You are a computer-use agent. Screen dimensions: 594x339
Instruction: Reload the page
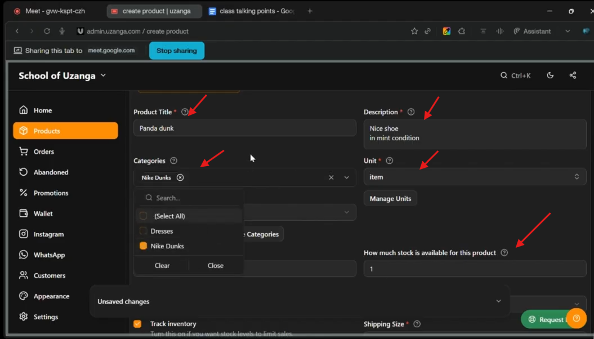point(47,31)
